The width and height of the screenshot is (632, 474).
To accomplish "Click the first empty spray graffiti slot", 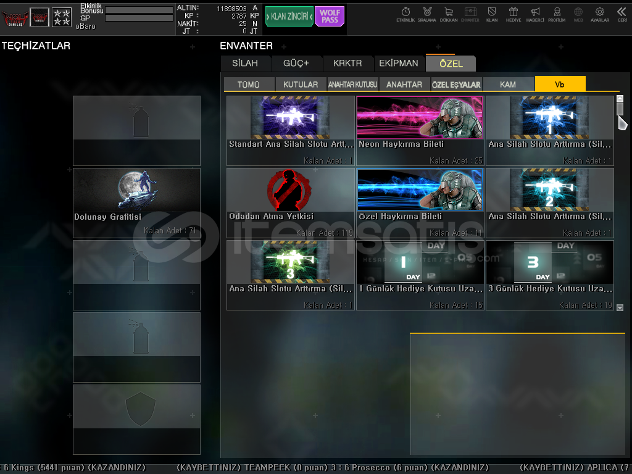I will point(136,131).
